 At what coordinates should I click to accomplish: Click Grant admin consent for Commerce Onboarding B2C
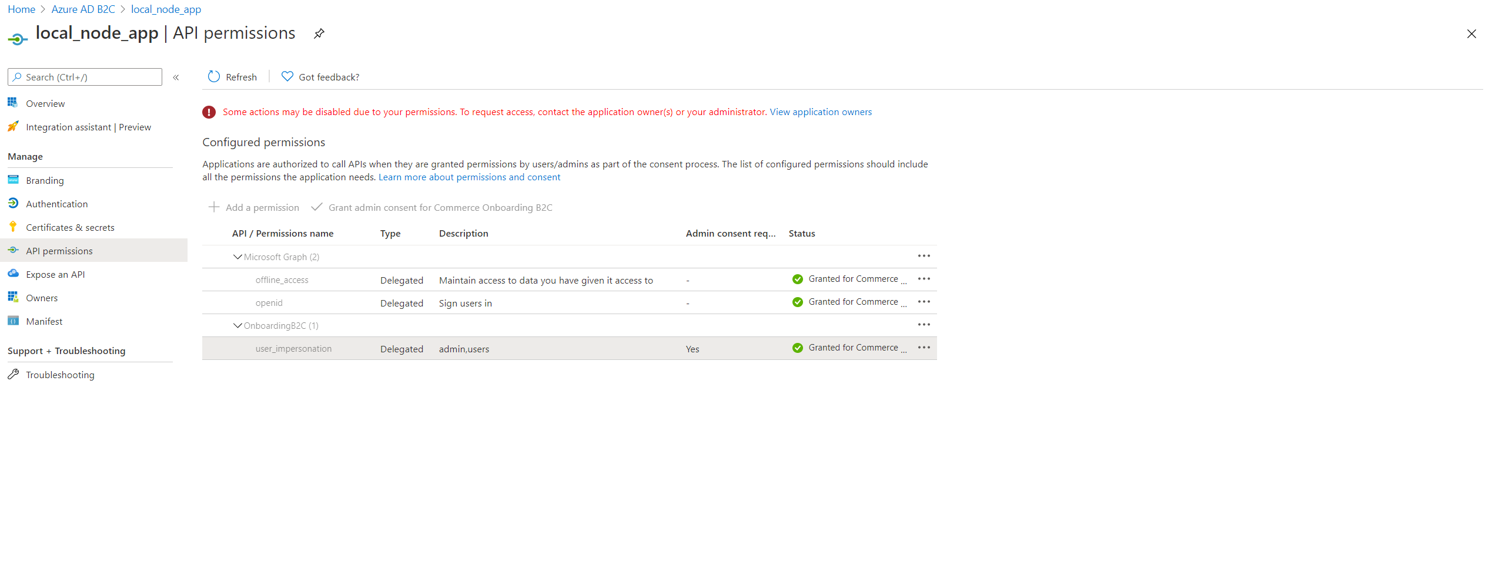432,207
